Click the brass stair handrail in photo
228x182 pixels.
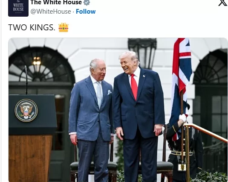(x=207, y=132)
